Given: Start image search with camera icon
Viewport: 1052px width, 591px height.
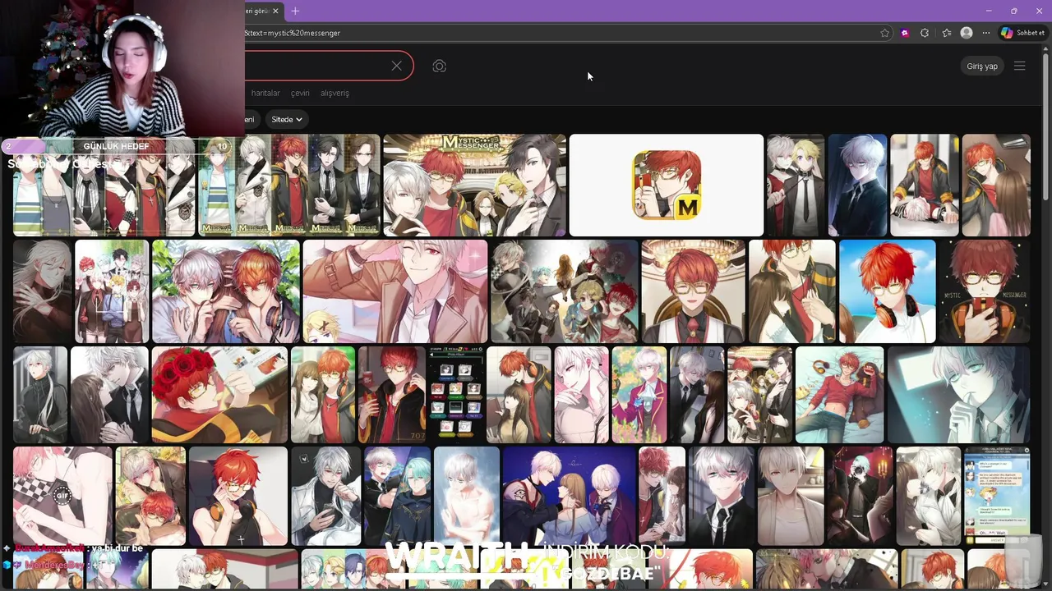Looking at the screenshot, I should tap(439, 66).
